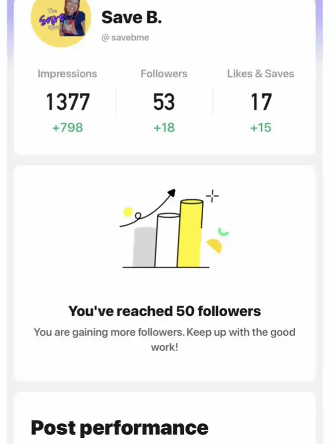The height and width of the screenshot is (444, 332).
Task: View the +15 likes and saves change
Action: pyautogui.click(x=261, y=127)
